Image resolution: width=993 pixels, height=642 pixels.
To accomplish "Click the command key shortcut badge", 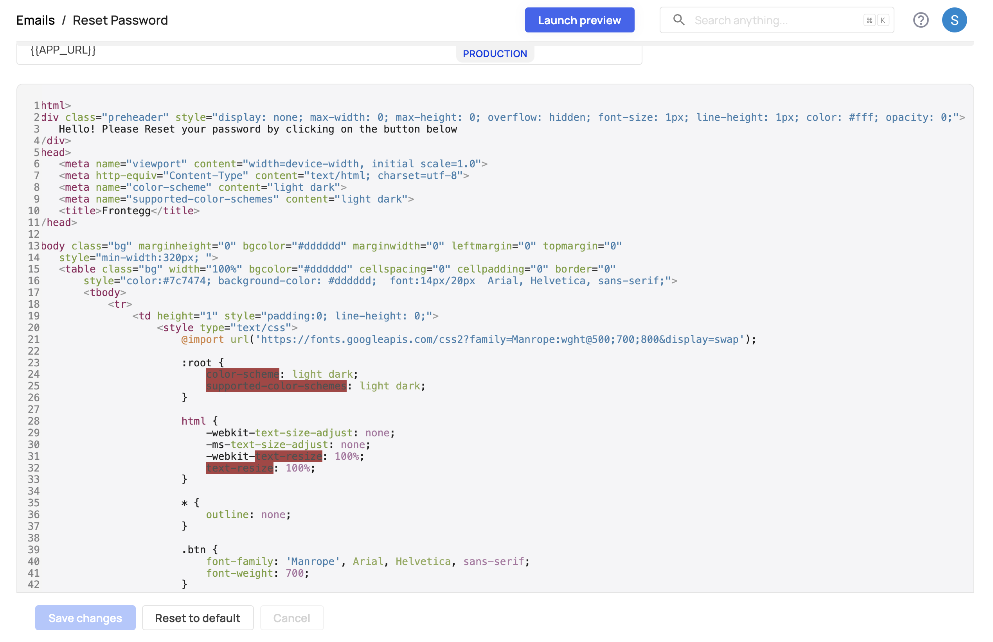I will click(869, 20).
